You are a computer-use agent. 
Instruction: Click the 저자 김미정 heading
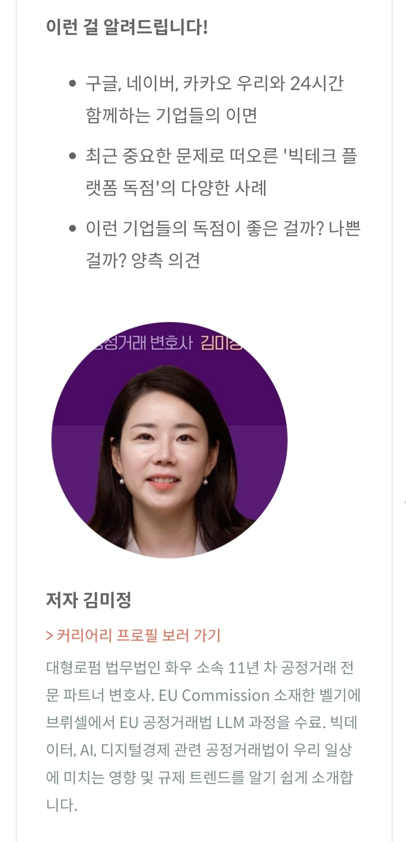(88, 600)
